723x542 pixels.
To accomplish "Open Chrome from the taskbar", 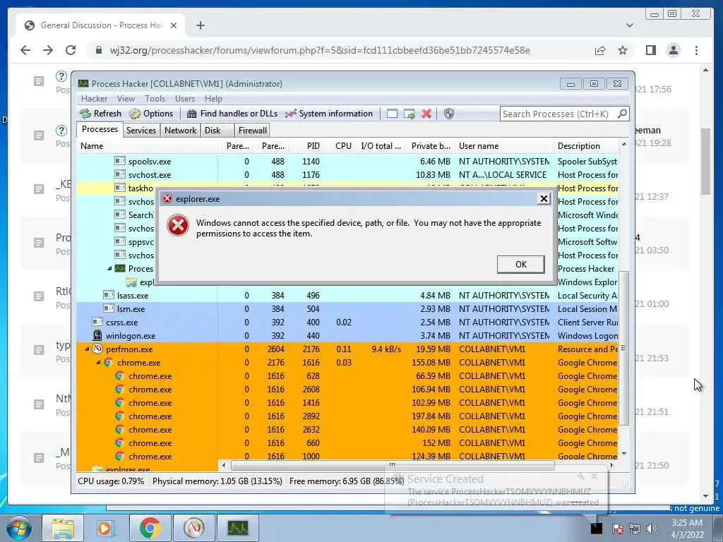I will (150, 528).
